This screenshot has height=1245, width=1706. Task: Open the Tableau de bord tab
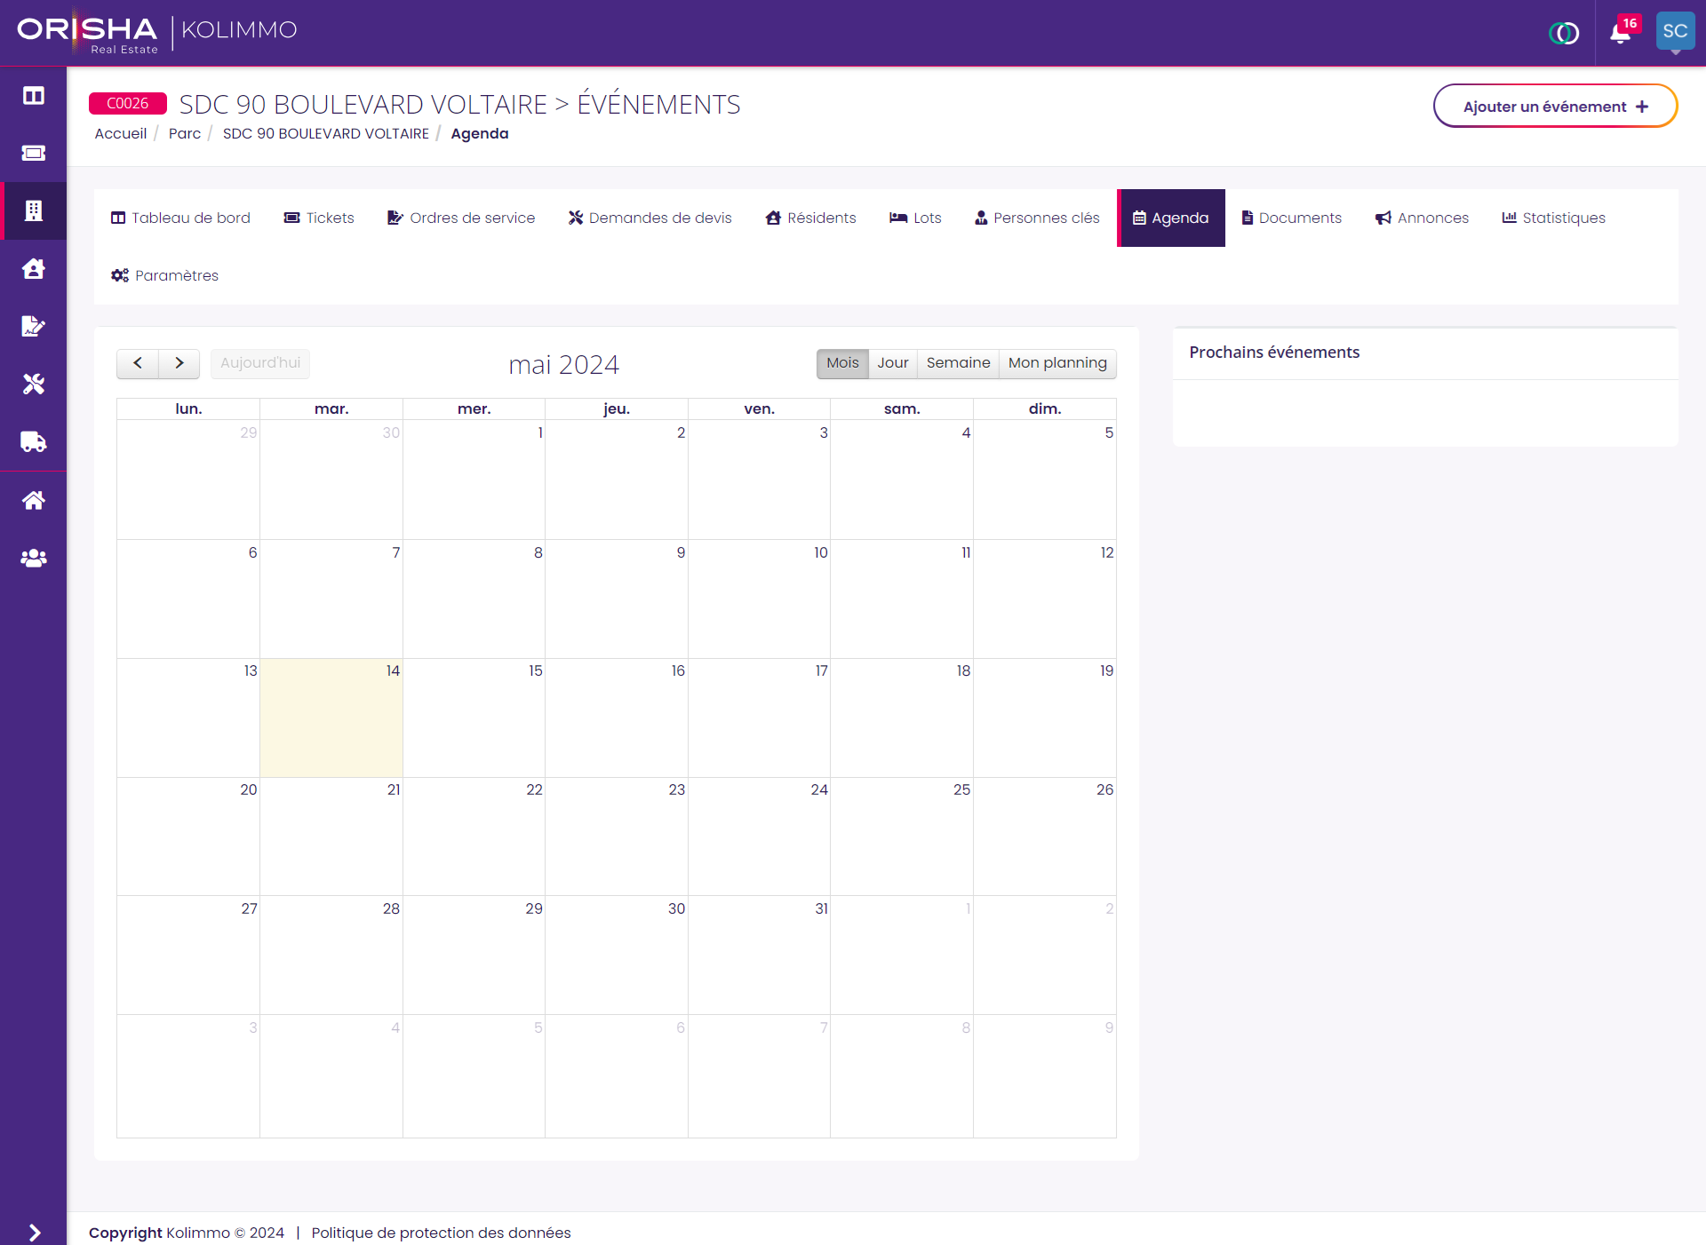click(180, 218)
